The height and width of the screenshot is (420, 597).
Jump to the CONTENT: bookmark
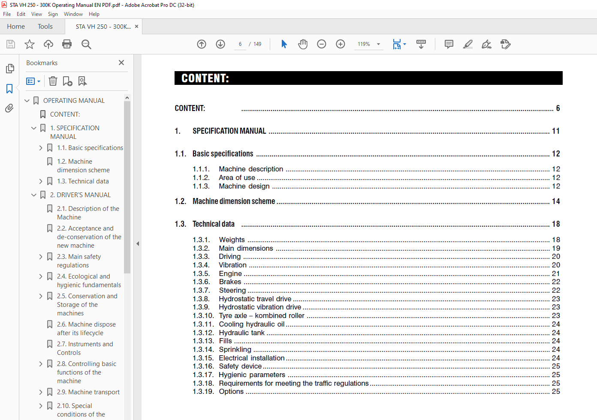(x=65, y=114)
